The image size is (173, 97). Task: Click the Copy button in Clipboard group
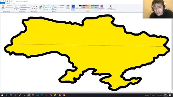pos(9,8)
